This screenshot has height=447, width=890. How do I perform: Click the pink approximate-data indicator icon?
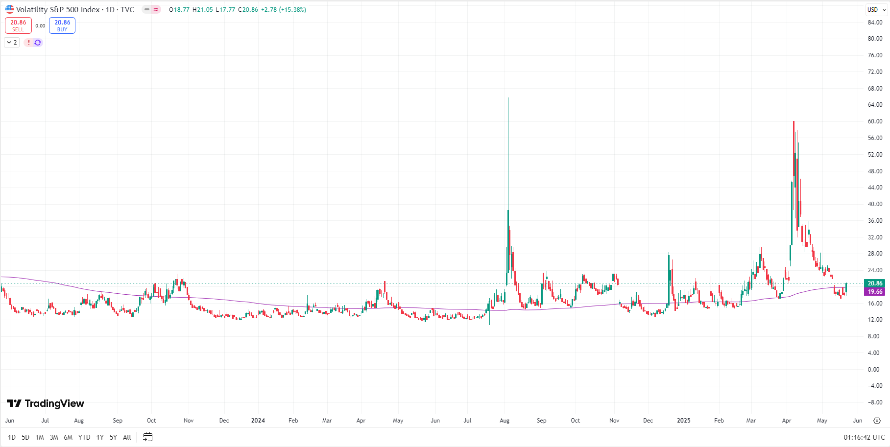[x=156, y=9]
